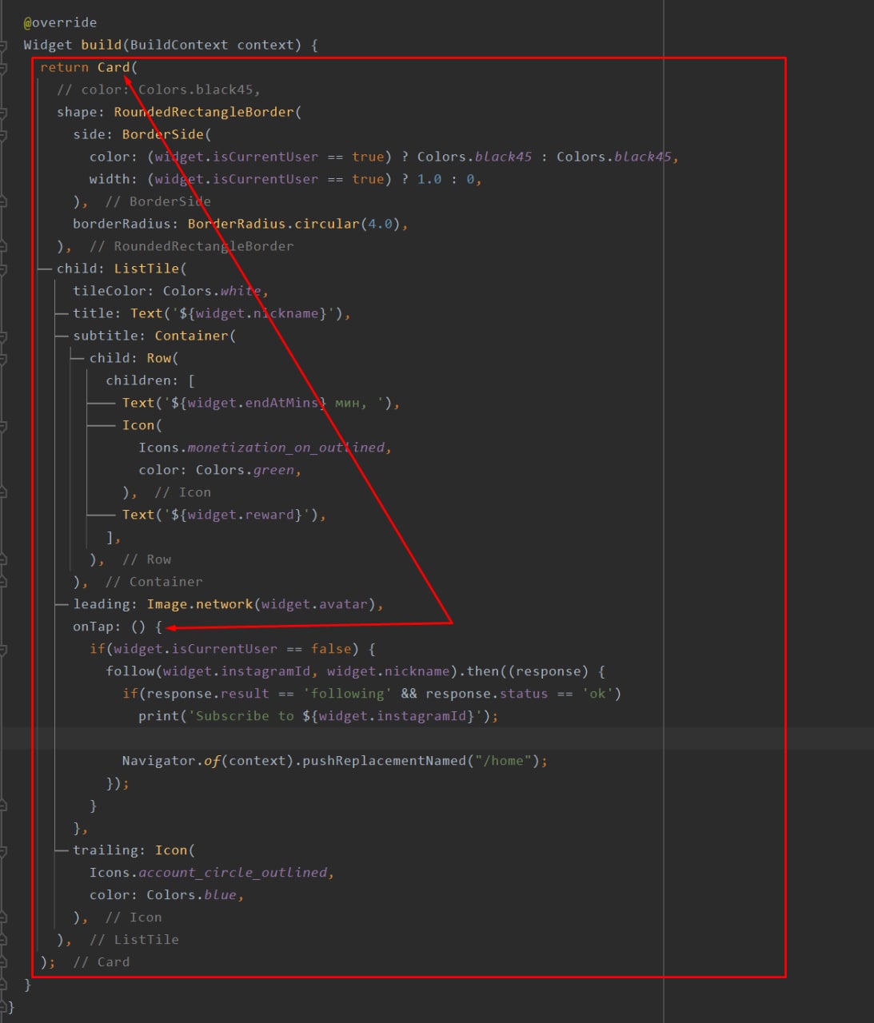
Task: Click Navigator.of call
Action: [170, 761]
